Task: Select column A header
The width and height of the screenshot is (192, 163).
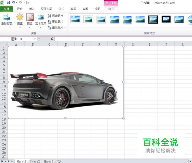Action: click(16, 44)
